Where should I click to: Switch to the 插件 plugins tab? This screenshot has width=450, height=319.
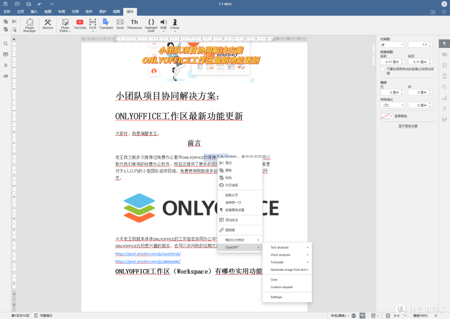[x=130, y=12]
